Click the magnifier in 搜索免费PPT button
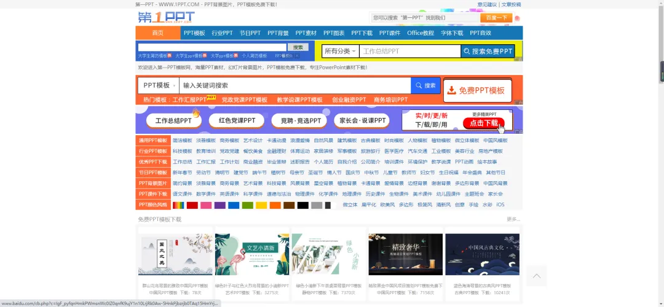This screenshot has height=307, width=664. click(x=467, y=52)
